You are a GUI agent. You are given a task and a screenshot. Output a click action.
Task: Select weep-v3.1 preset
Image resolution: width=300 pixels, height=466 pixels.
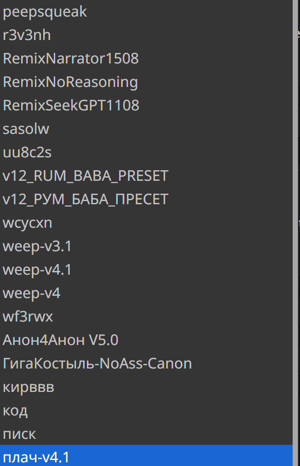pos(37,247)
